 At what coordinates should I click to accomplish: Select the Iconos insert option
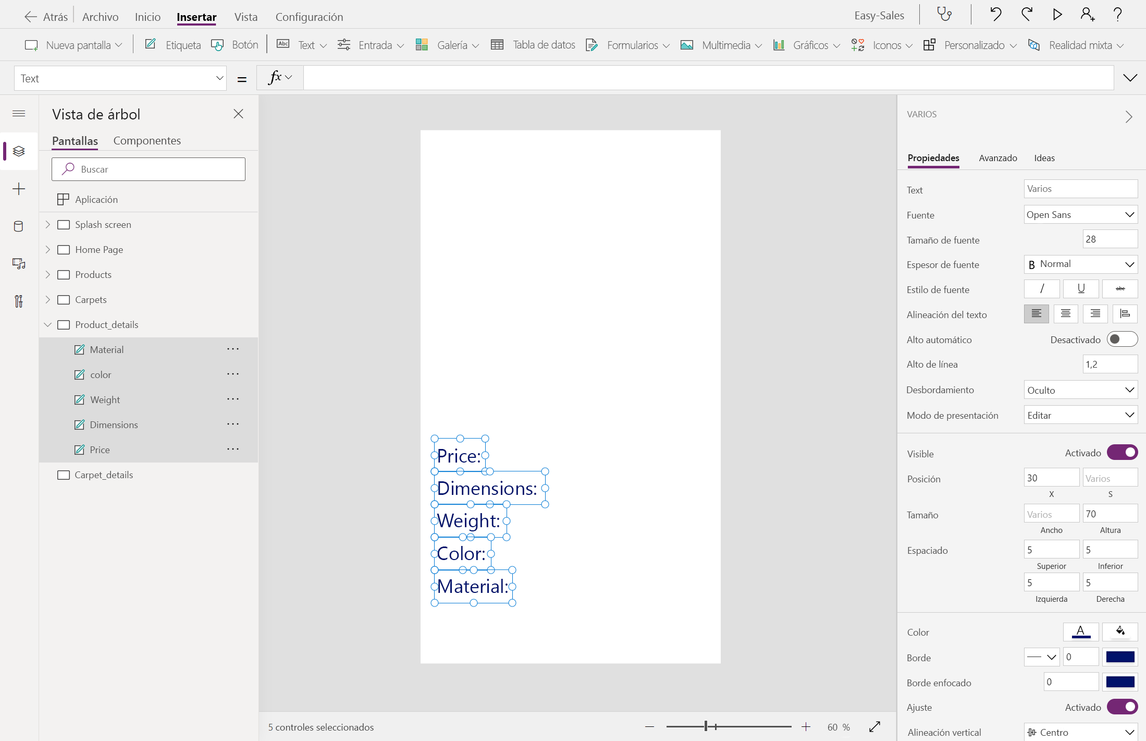point(886,45)
